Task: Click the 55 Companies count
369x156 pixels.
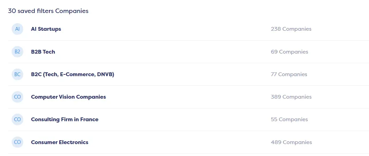Action: [289, 119]
